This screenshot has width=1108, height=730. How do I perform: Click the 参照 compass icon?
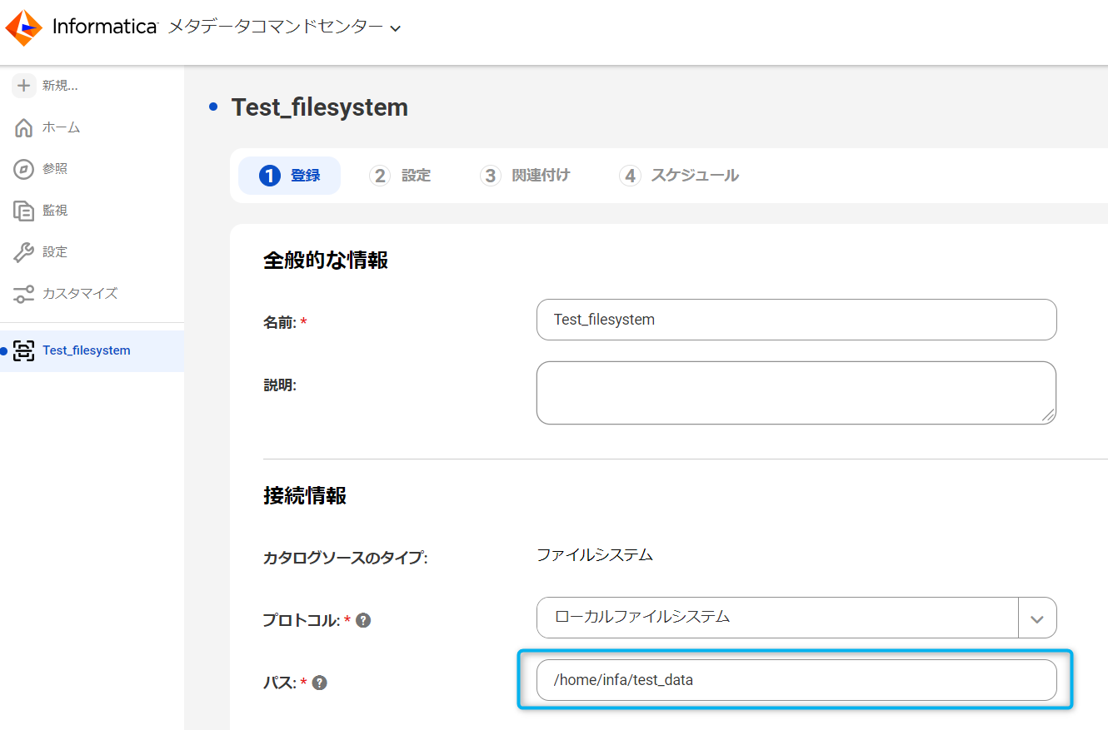24,169
